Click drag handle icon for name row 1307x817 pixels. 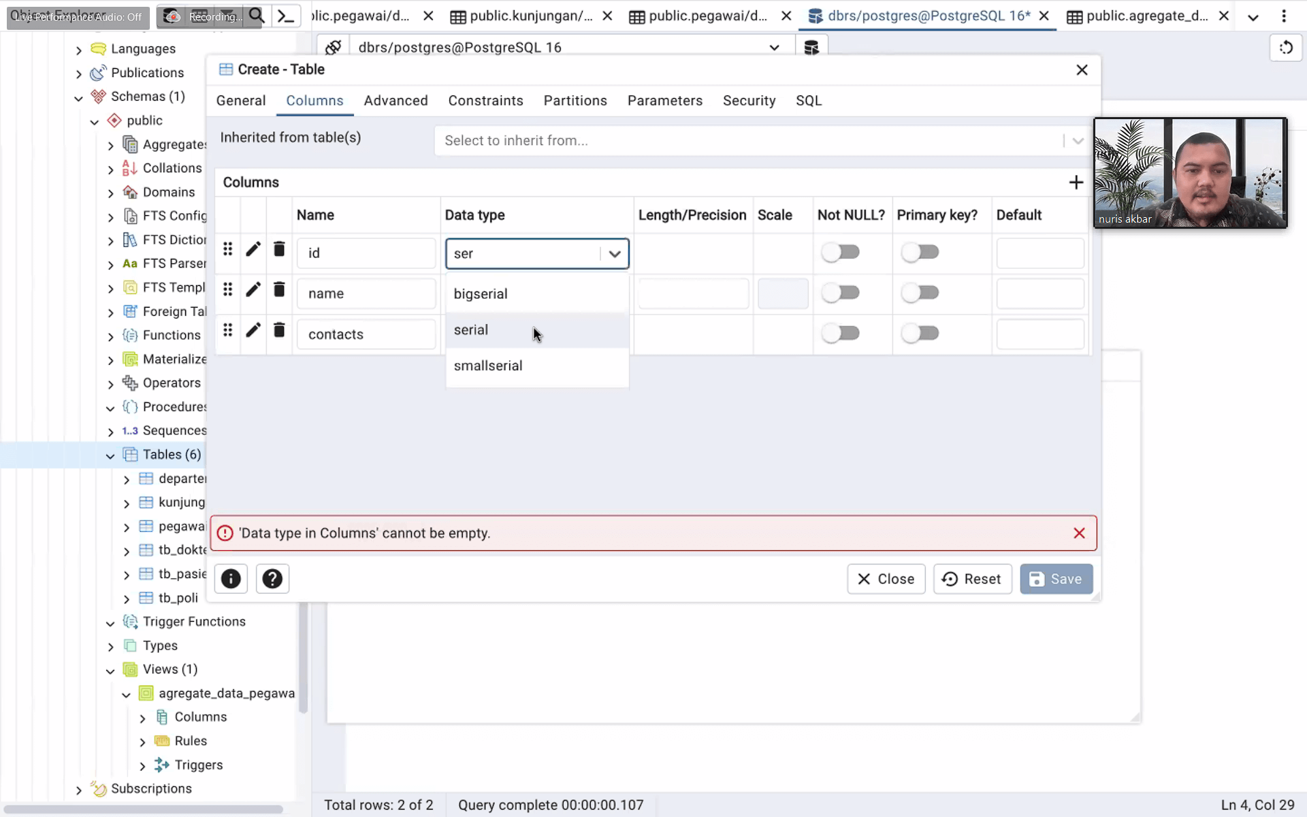(x=228, y=290)
